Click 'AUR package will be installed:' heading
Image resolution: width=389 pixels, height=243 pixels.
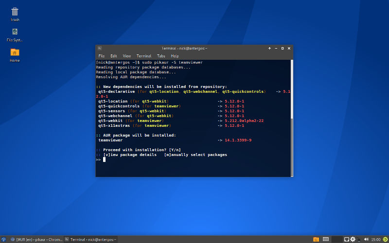(x=140, y=136)
